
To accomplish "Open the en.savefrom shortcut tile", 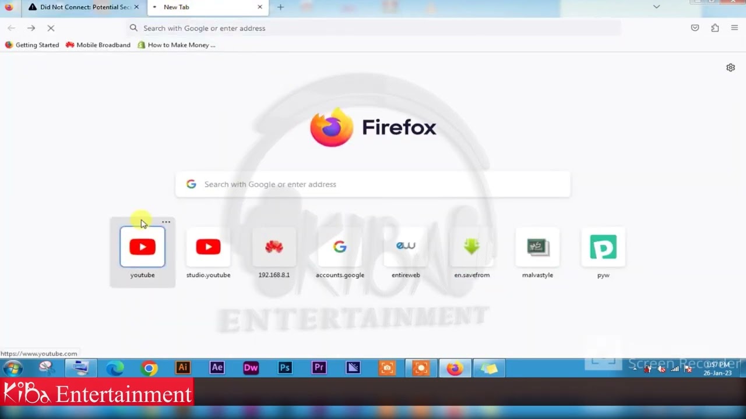I will click(471, 252).
